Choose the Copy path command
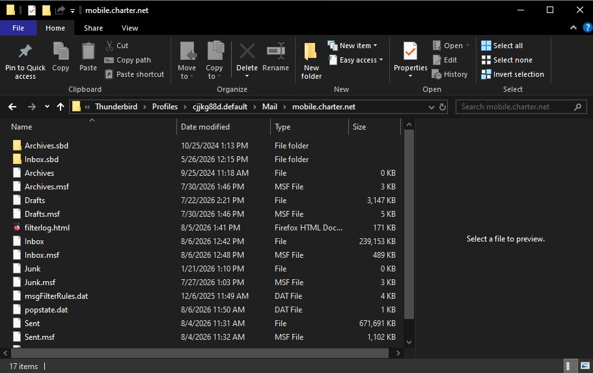This screenshot has width=593, height=373. (128, 60)
